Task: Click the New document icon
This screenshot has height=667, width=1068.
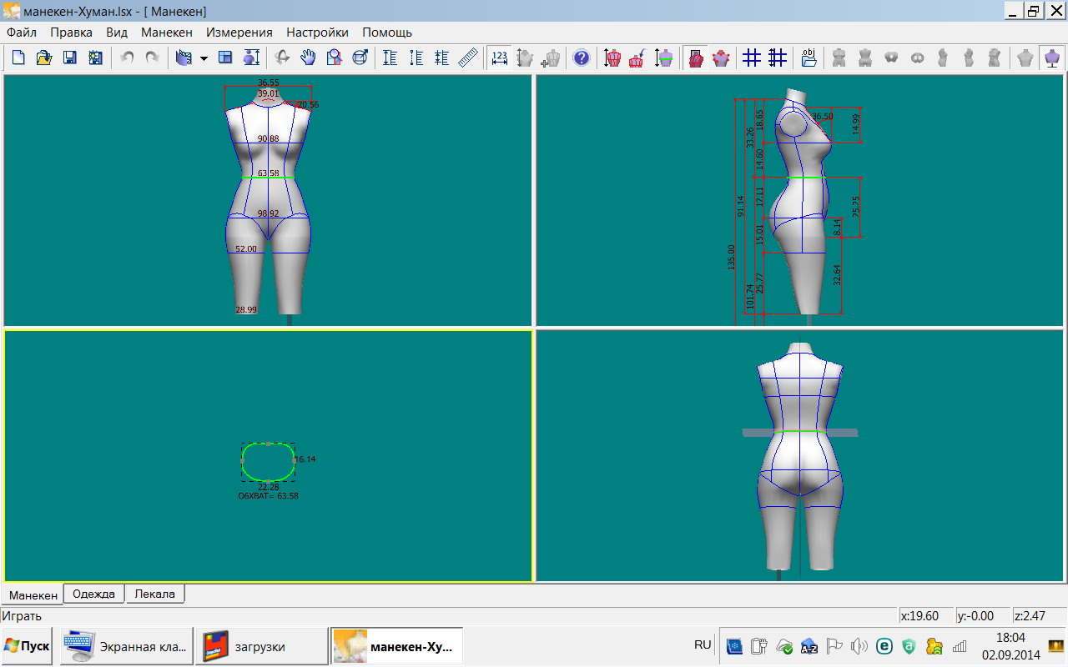Action: click(18, 58)
